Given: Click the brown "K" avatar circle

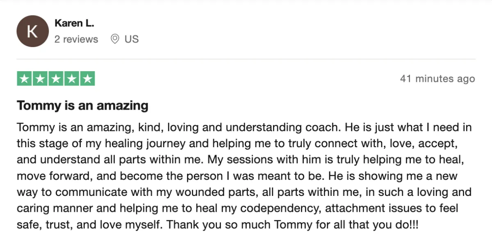Looking at the screenshot, I should point(32,31).
